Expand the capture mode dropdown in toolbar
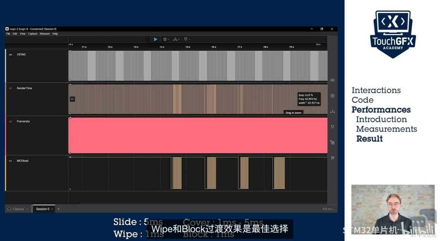The height and width of the screenshot is (241, 440). [166, 39]
